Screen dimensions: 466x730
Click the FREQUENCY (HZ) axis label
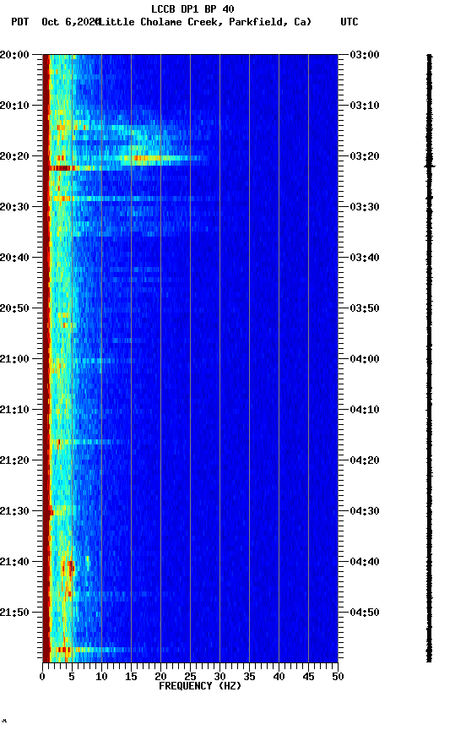pos(200,686)
